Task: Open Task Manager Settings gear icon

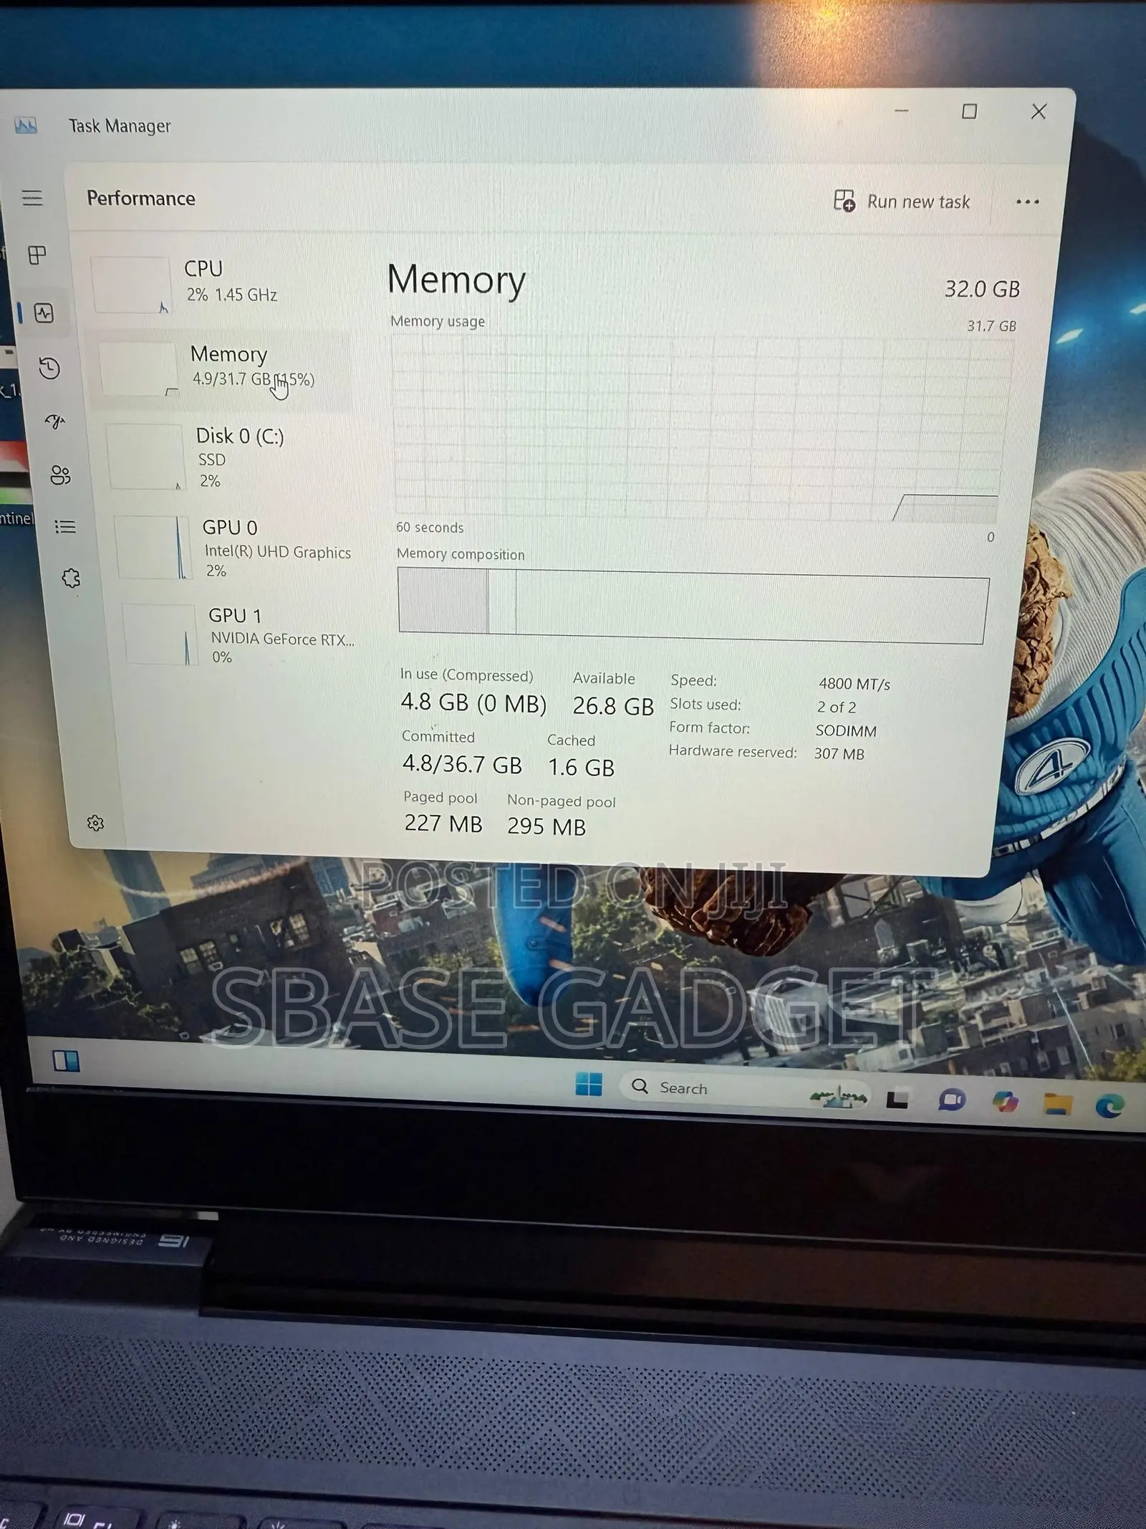Action: point(95,823)
